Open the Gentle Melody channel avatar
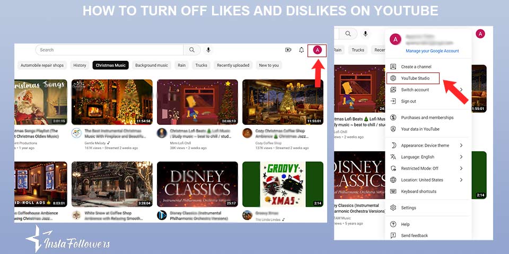 [x=76, y=133]
